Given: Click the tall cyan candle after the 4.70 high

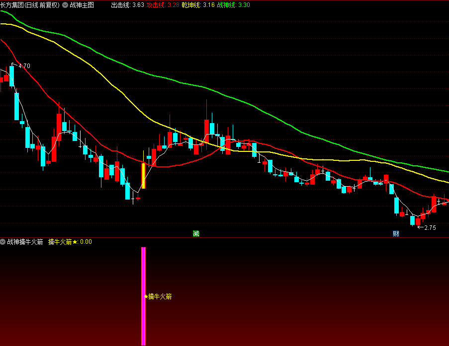Looking at the screenshot, I should (17, 106).
